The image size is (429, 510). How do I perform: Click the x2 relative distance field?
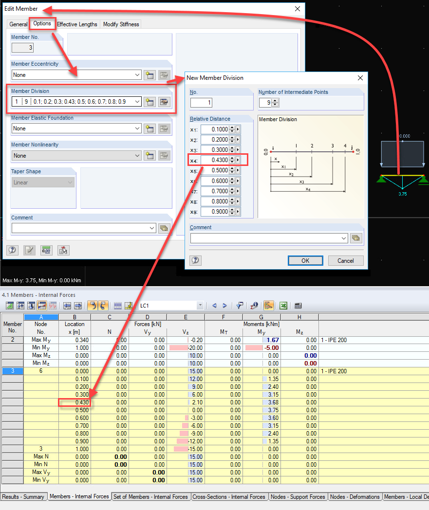[x=215, y=140]
